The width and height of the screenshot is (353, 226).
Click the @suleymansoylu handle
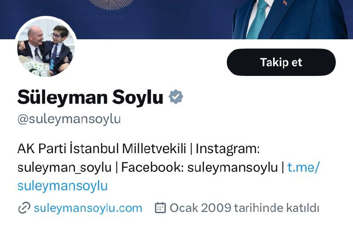point(69,119)
